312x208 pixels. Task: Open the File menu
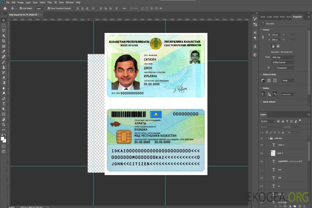point(8,2)
